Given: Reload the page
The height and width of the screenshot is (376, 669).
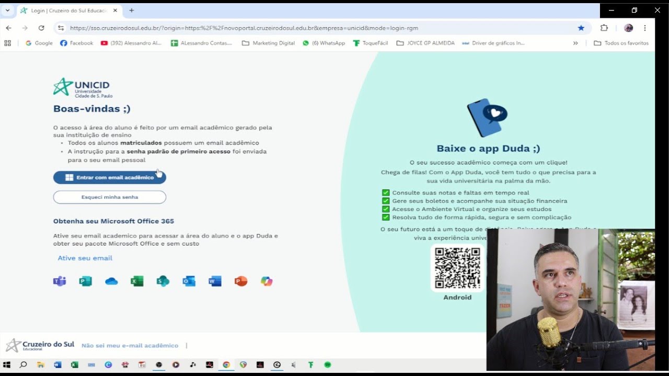Looking at the screenshot, I should tap(41, 28).
